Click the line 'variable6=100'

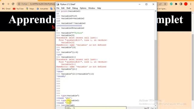click(69, 16)
